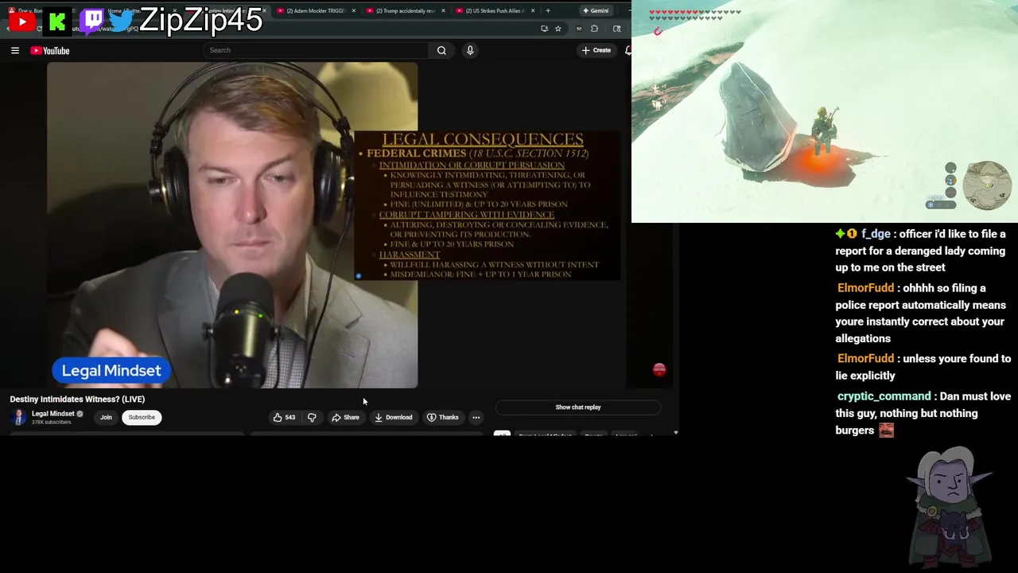Click the game minimap in Zelda window
The width and height of the screenshot is (1018, 573).
tap(987, 185)
